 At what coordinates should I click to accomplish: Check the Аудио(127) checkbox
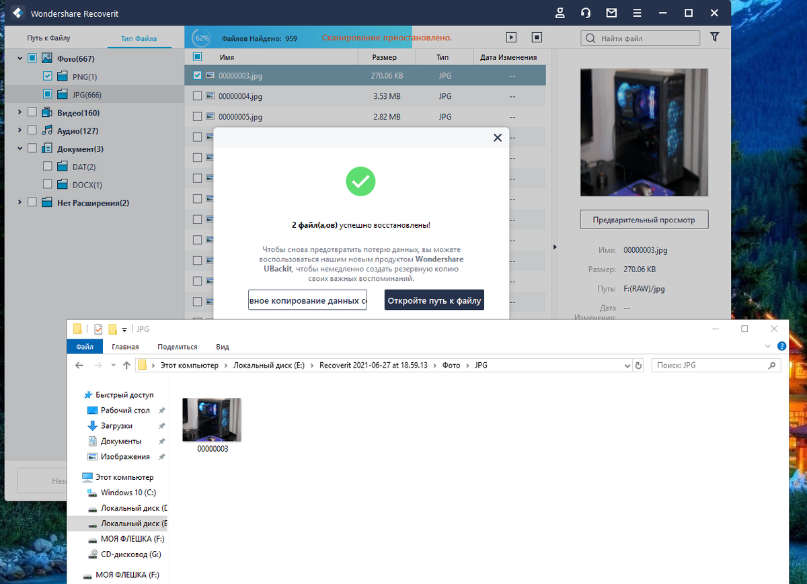(x=32, y=130)
